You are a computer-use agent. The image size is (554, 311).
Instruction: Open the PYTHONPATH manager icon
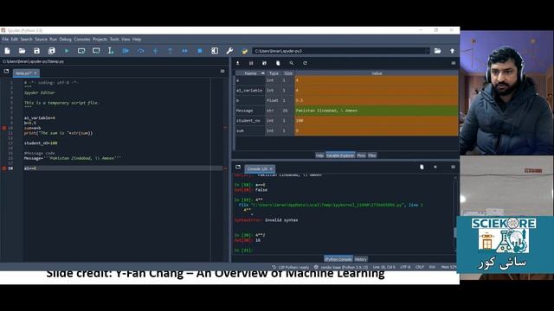(244, 51)
